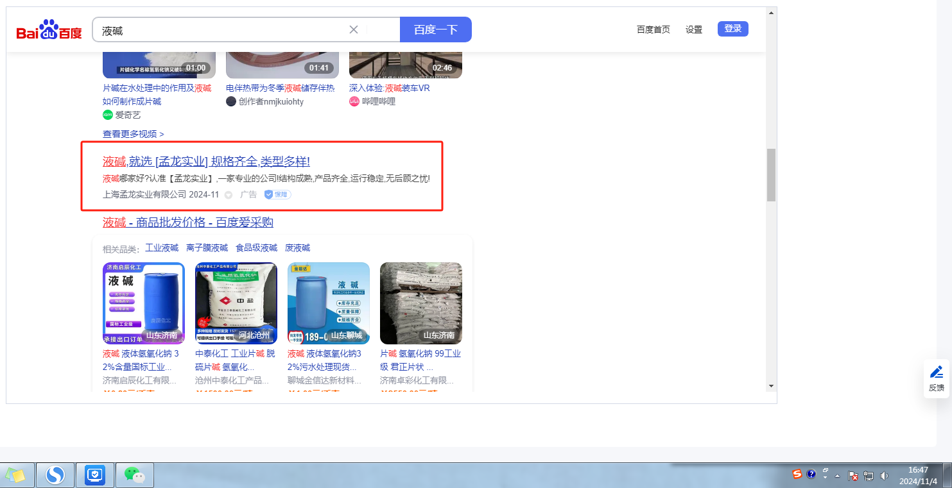This screenshot has height=488, width=952.
Task: Click the scrollbar up arrow
Action: [x=771, y=12]
